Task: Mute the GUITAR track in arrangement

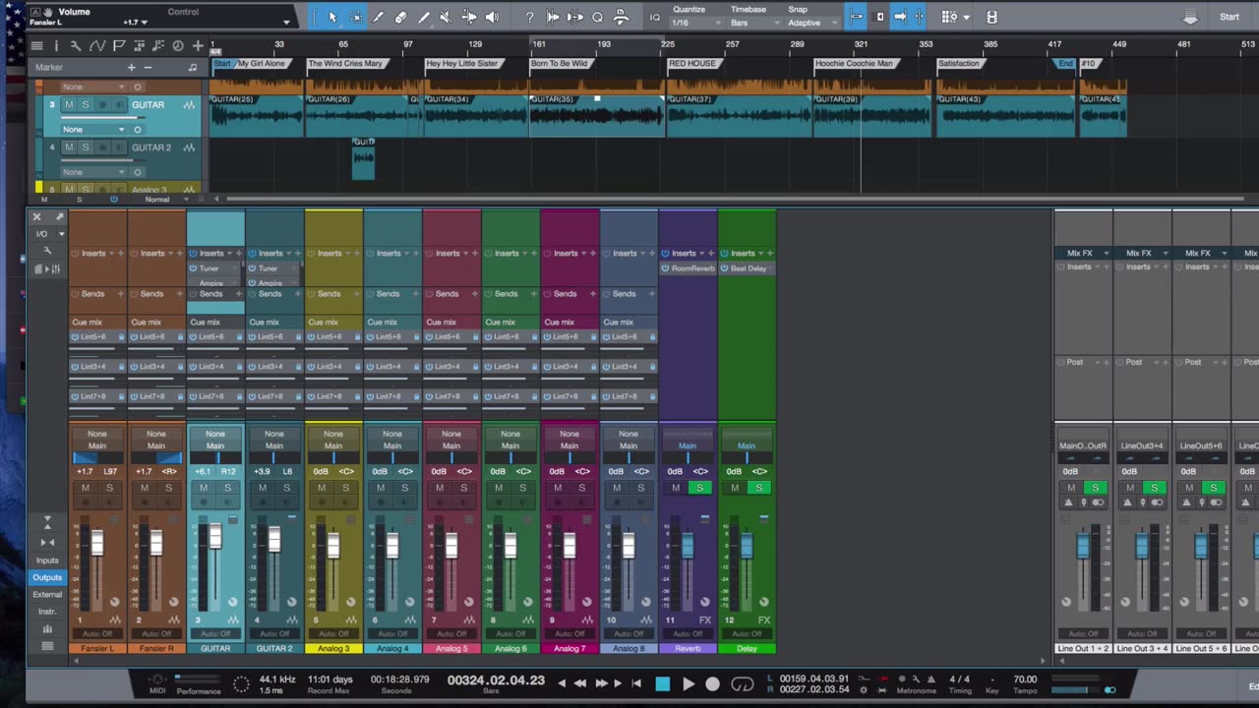Action: [x=68, y=104]
